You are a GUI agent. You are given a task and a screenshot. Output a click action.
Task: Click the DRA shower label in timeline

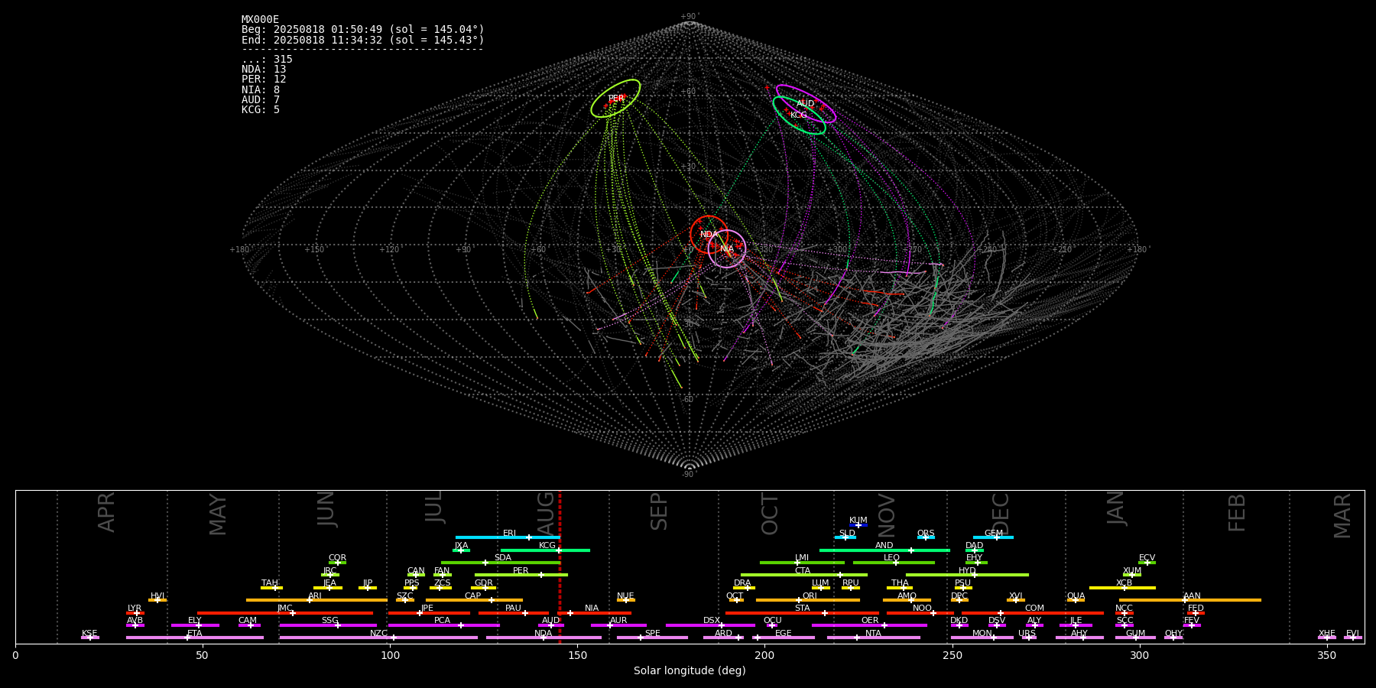click(x=742, y=583)
